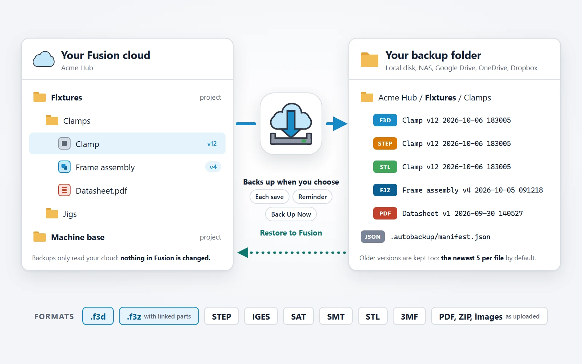Click the Clamp component icon
The width and height of the screenshot is (582, 364).
(x=64, y=143)
